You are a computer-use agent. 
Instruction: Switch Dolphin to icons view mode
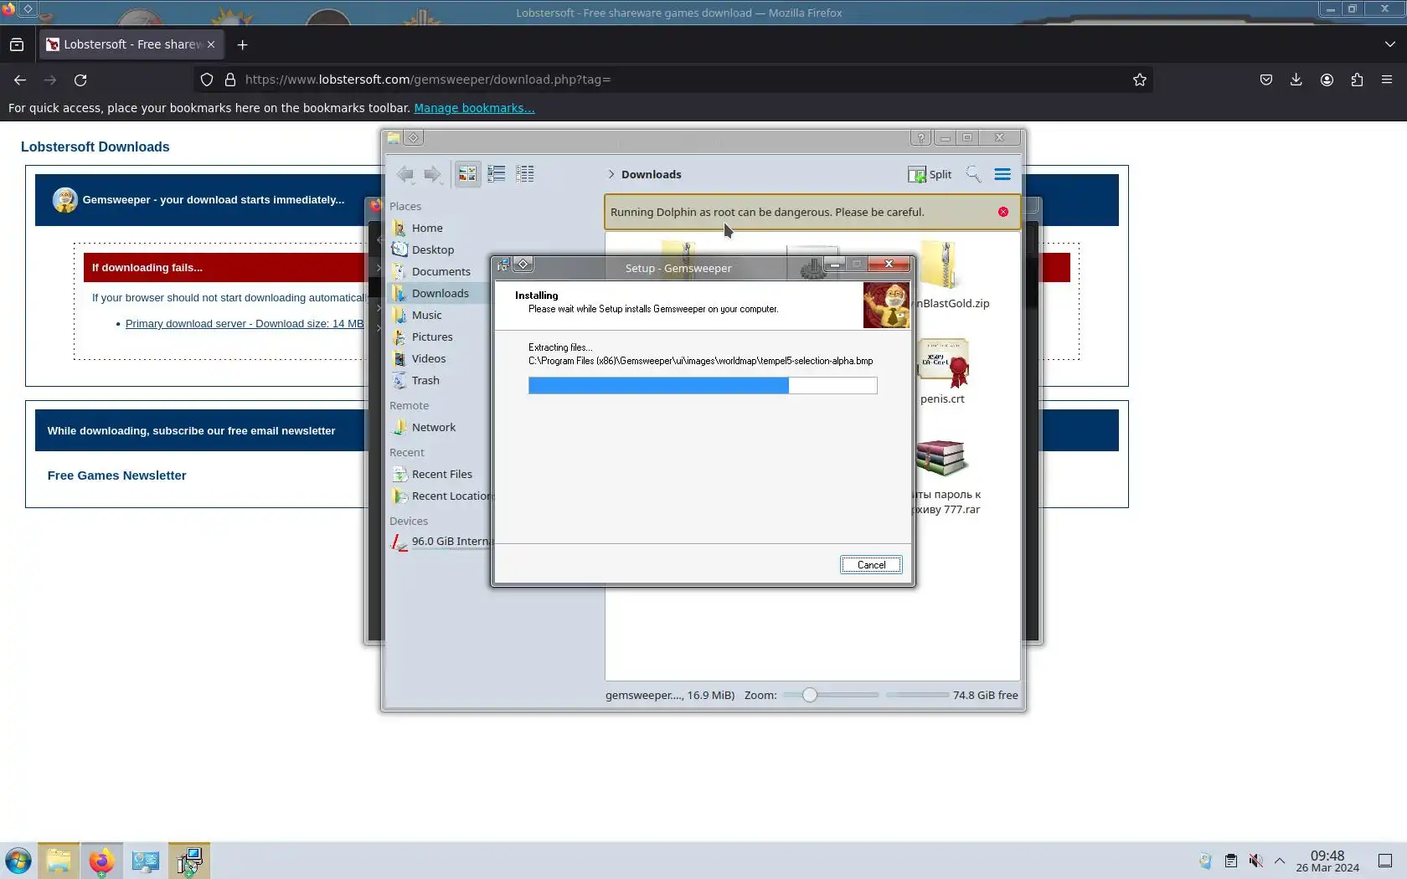click(467, 174)
